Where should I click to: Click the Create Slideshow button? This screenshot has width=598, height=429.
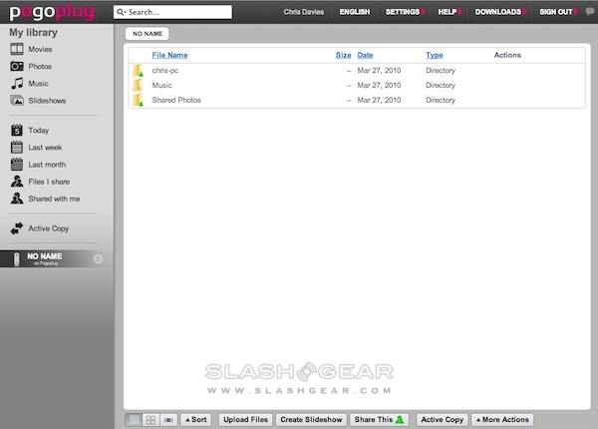pyautogui.click(x=312, y=420)
